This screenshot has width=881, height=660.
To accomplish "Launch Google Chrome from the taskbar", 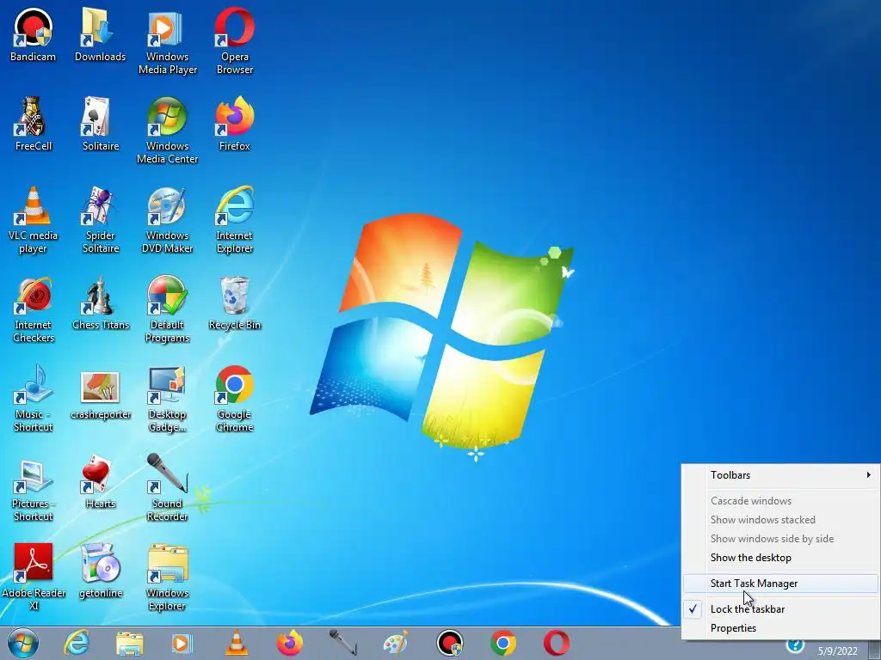I will (x=502, y=643).
